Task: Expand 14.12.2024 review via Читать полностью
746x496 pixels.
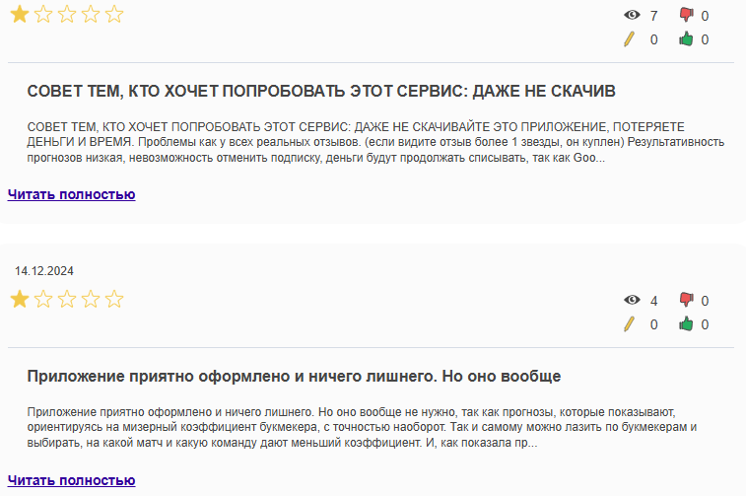Action: 71,480
